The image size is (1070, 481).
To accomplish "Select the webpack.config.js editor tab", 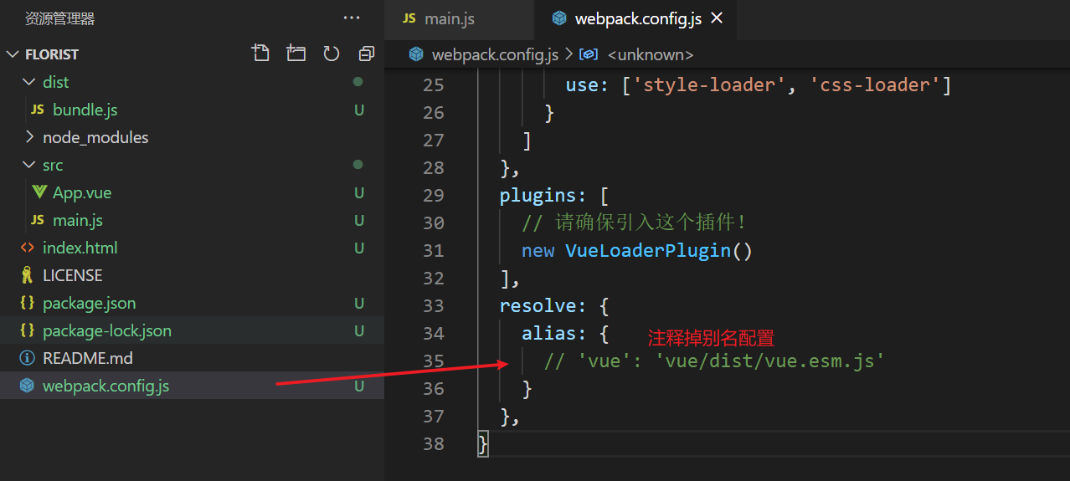I will click(x=637, y=18).
